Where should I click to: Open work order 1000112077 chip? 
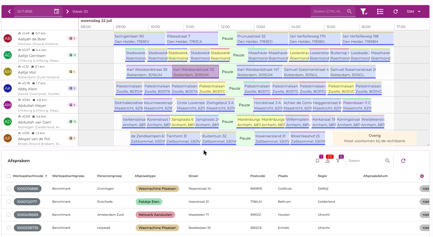click(x=27, y=202)
